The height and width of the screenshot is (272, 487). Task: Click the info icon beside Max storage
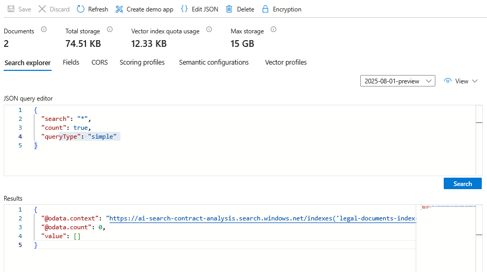(x=273, y=30)
